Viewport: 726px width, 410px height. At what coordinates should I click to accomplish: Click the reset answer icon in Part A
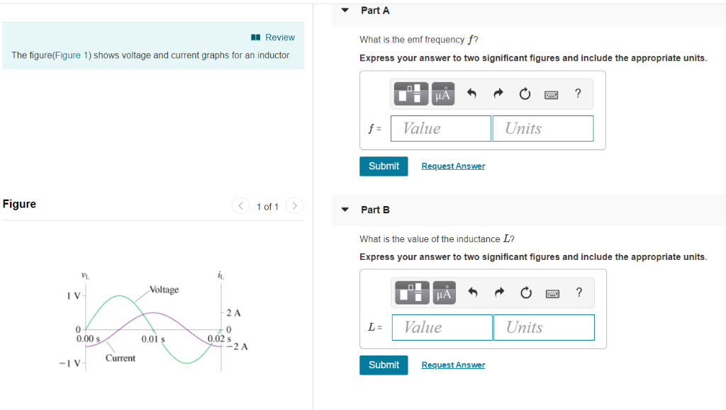pos(525,93)
